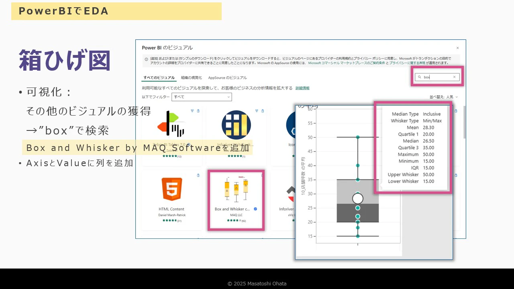The image size is (514, 289).
Task: Click the 'Median Type' tooltip row
Action: 416,114
